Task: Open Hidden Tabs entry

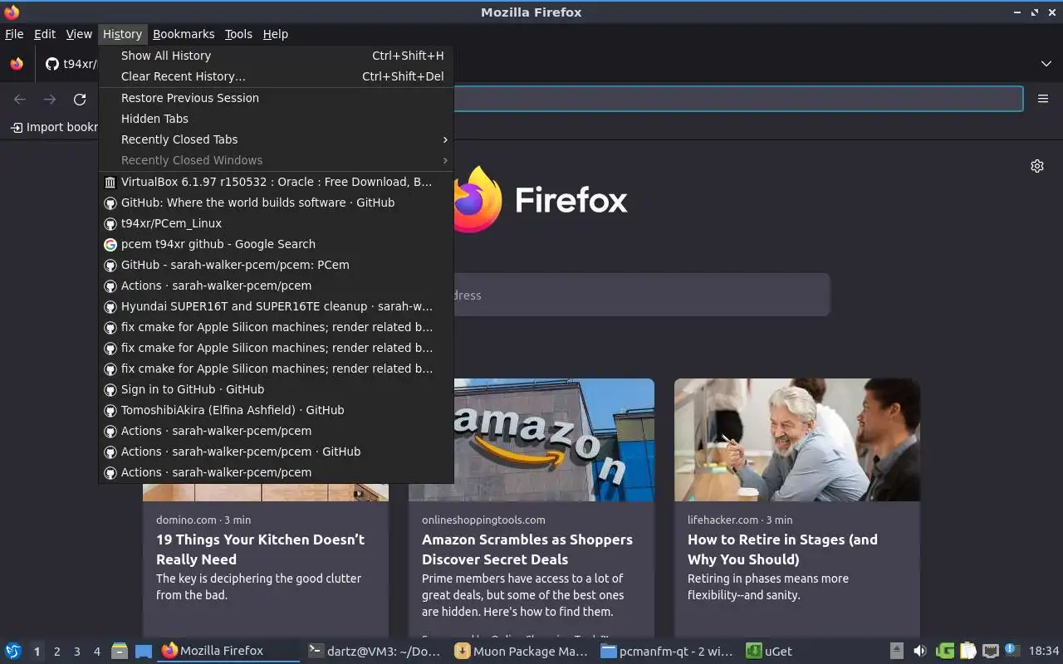Action: (x=276, y=119)
